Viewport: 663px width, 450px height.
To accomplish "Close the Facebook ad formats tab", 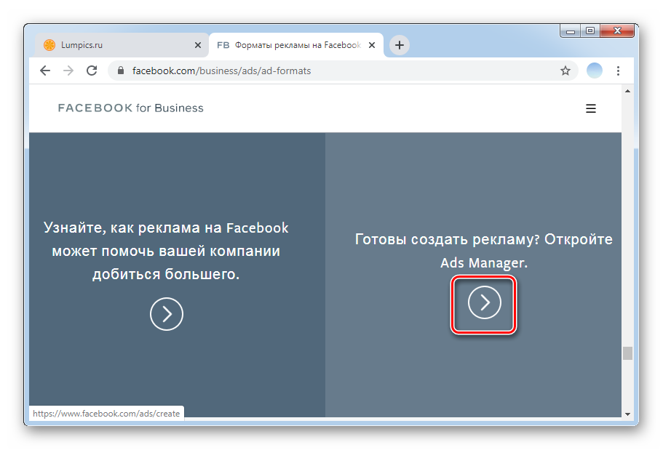I will point(372,45).
